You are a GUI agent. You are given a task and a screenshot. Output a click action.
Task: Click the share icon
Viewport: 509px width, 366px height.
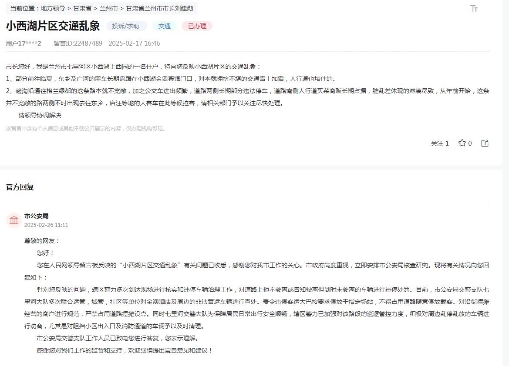click(x=485, y=143)
